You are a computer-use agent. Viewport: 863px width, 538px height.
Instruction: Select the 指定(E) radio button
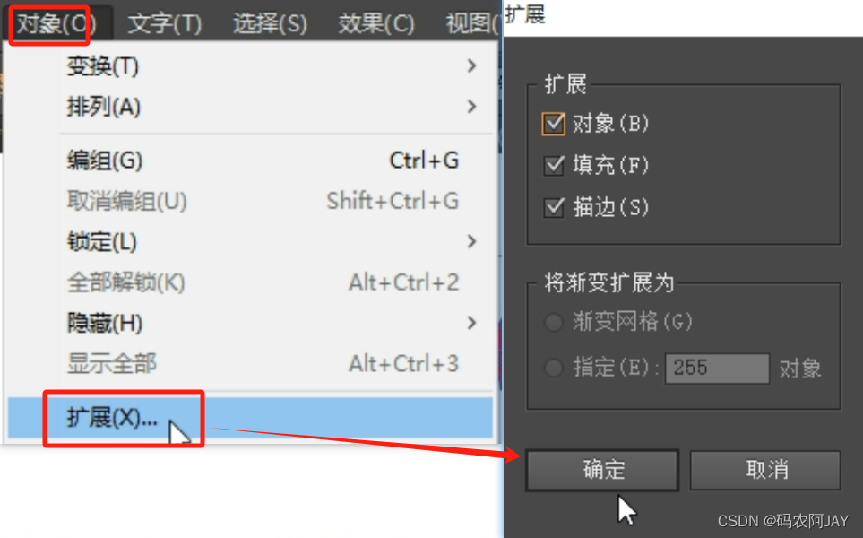click(553, 368)
